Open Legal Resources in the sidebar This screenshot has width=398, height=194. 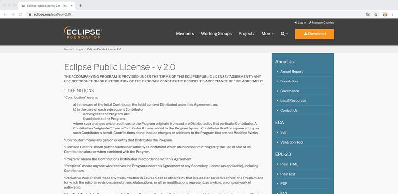[293, 100]
